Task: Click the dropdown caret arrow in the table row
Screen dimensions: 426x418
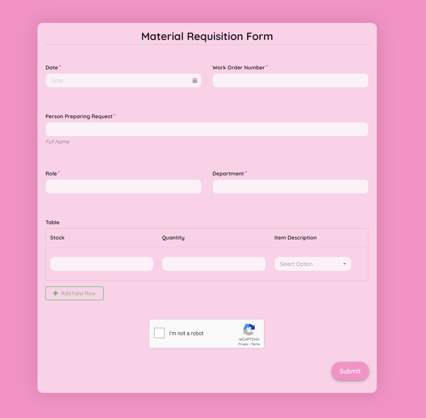Action: (344, 264)
